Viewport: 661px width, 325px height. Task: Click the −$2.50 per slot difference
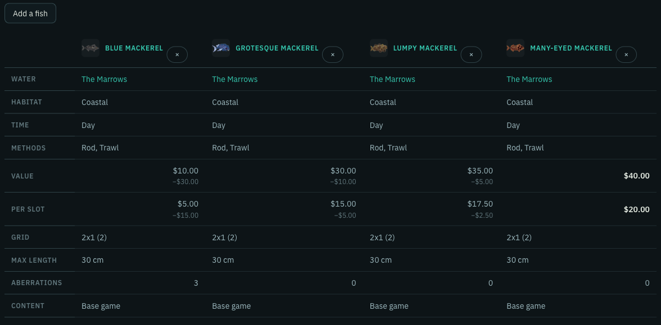[482, 216]
